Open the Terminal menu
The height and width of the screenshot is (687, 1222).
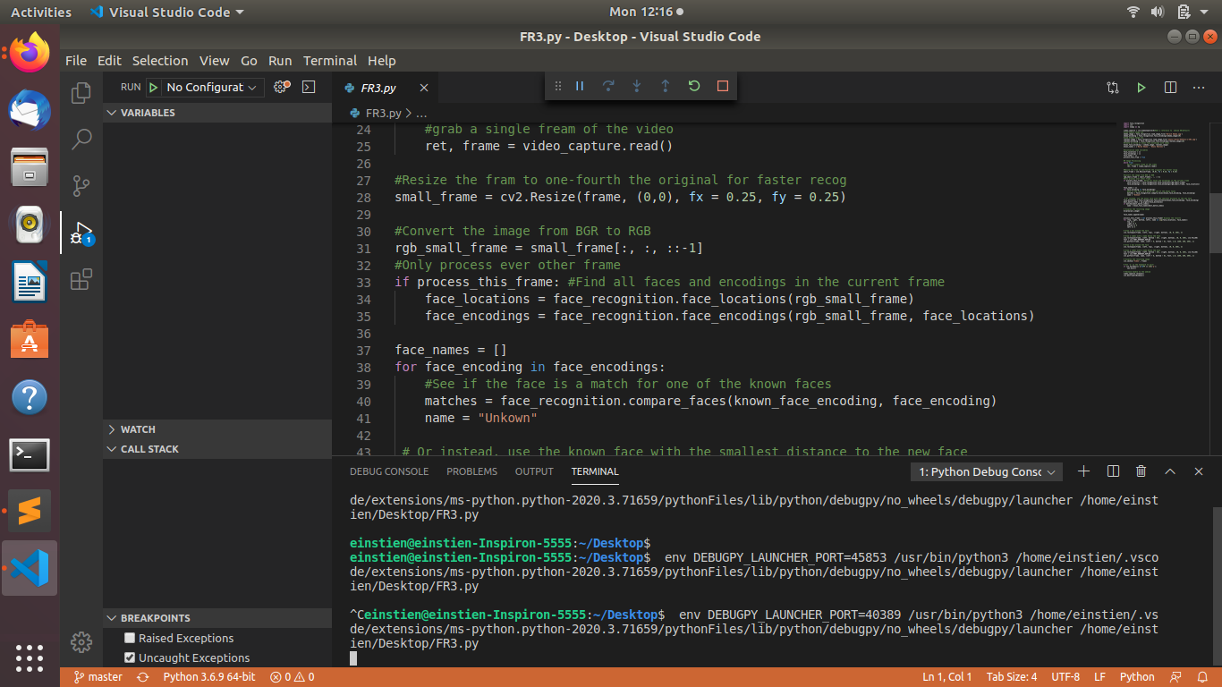330,60
